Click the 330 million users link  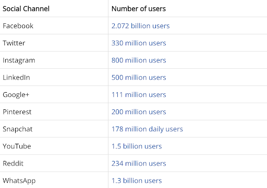[139, 43]
